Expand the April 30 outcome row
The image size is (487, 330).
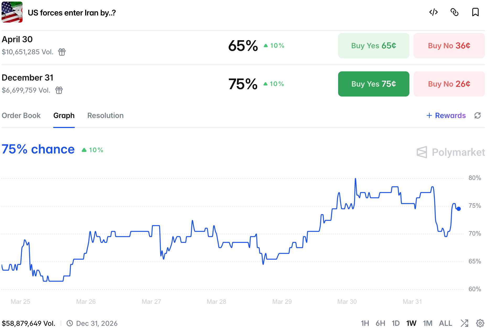pos(131,46)
